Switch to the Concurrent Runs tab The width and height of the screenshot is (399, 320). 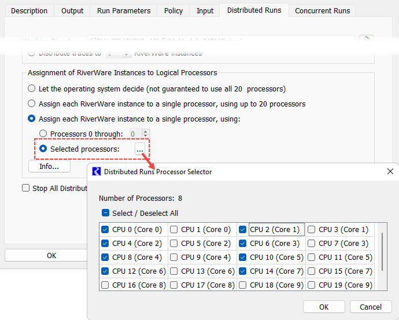click(323, 11)
